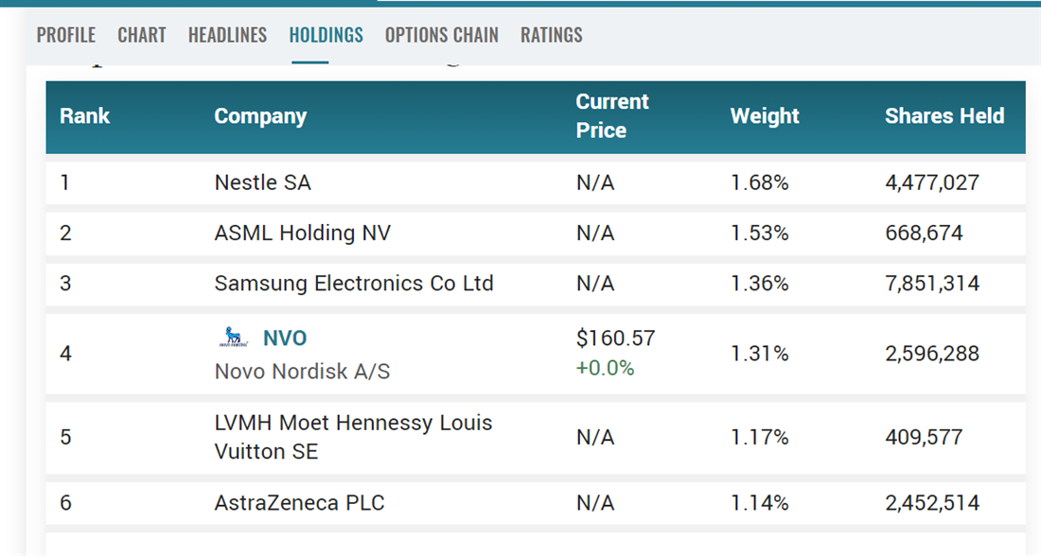Open the PROFILE tab

click(x=66, y=35)
